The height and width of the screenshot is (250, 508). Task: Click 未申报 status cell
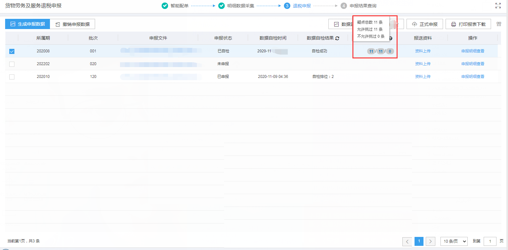point(223,64)
